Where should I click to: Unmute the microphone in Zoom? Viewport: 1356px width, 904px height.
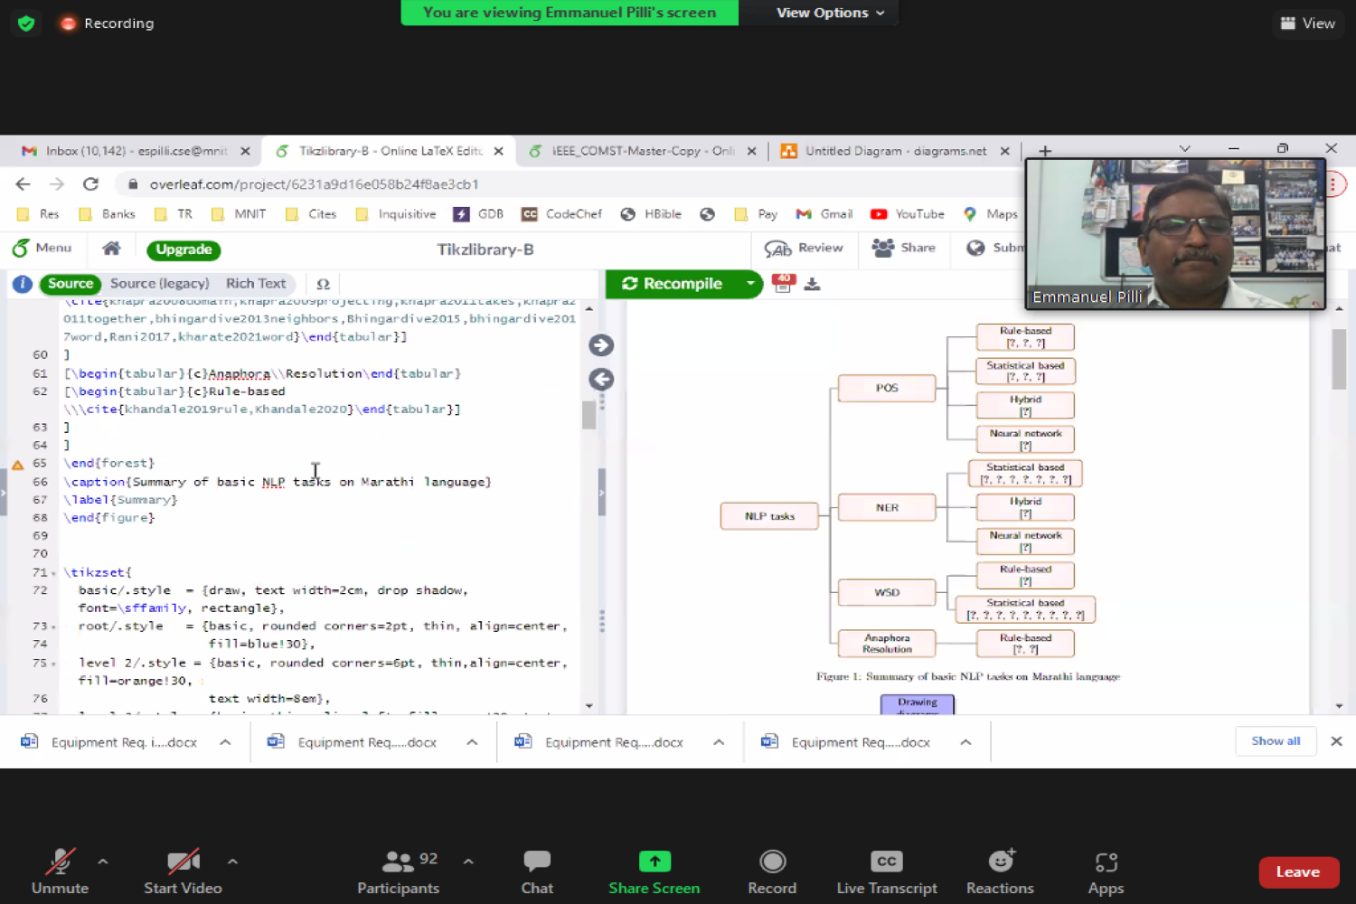[60, 871]
